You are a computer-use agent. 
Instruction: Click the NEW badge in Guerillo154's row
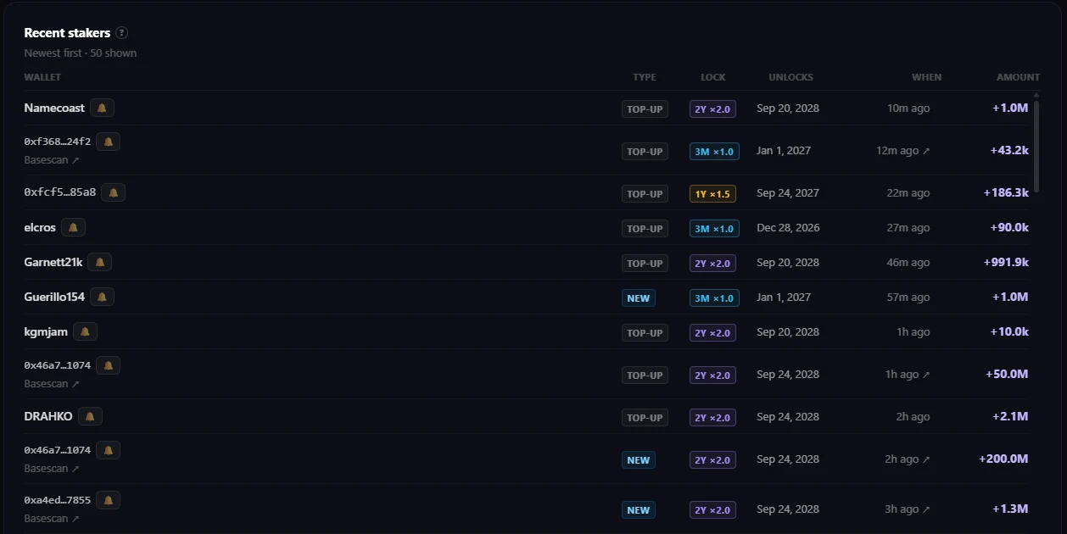[x=639, y=298]
